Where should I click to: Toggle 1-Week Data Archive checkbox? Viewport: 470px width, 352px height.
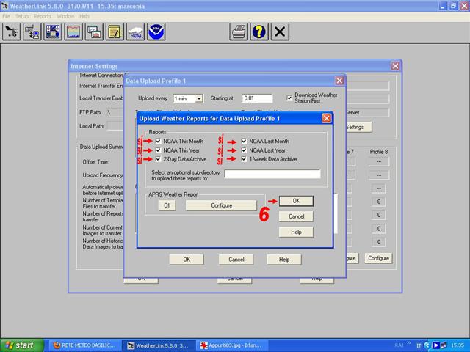[244, 159]
